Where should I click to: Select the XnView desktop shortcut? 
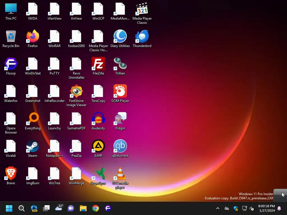click(x=76, y=11)
